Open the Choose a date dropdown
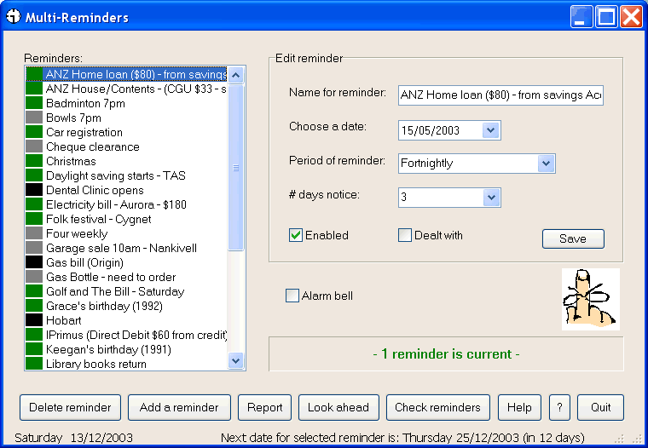This screenshot has height=448, width=648. [491, 130]
